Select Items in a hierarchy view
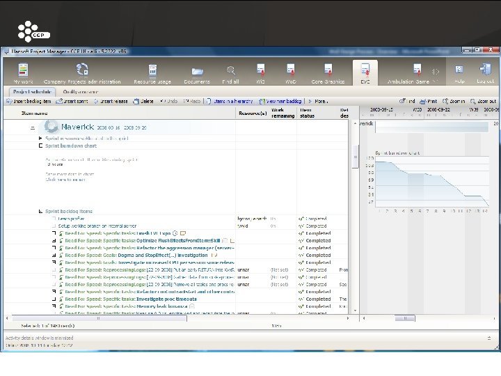The height and width of the screenshot is (376, 501). (230, 102)
